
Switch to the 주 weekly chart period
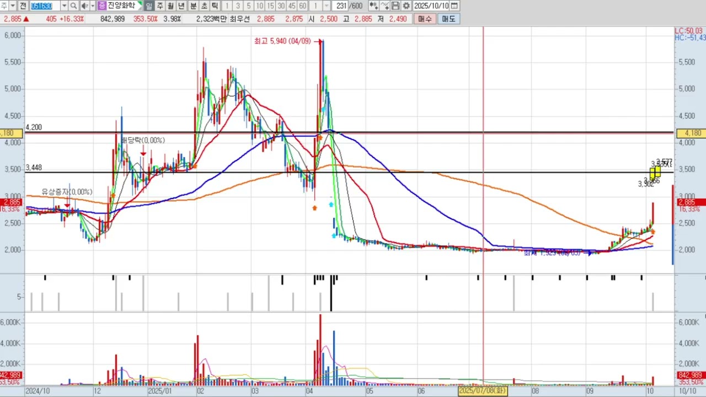(160, 6)
